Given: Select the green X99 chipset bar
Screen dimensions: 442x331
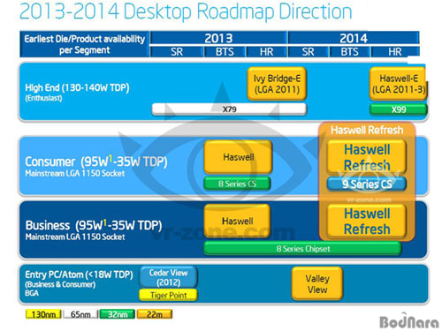Looking at the screenshot, I should coord(398,109).
